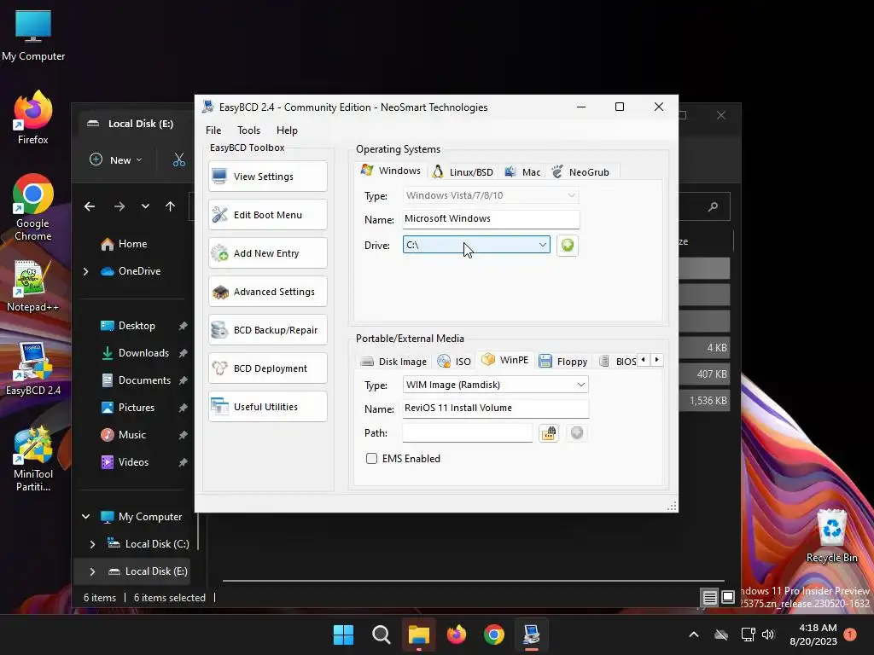
Task: Open the Tools menu in EasyBCD
Action: (248, 130)
